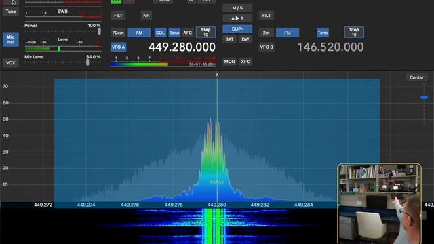Open the FM mode selector for VFO A
Image resolution: width=434 pixels, height=244 pixels.
[139, 33]
